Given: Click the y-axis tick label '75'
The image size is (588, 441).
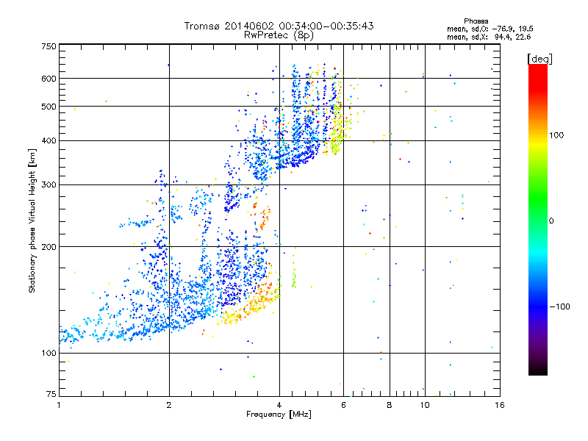Looking at the screenshot, I should click(x=51, y=394).
